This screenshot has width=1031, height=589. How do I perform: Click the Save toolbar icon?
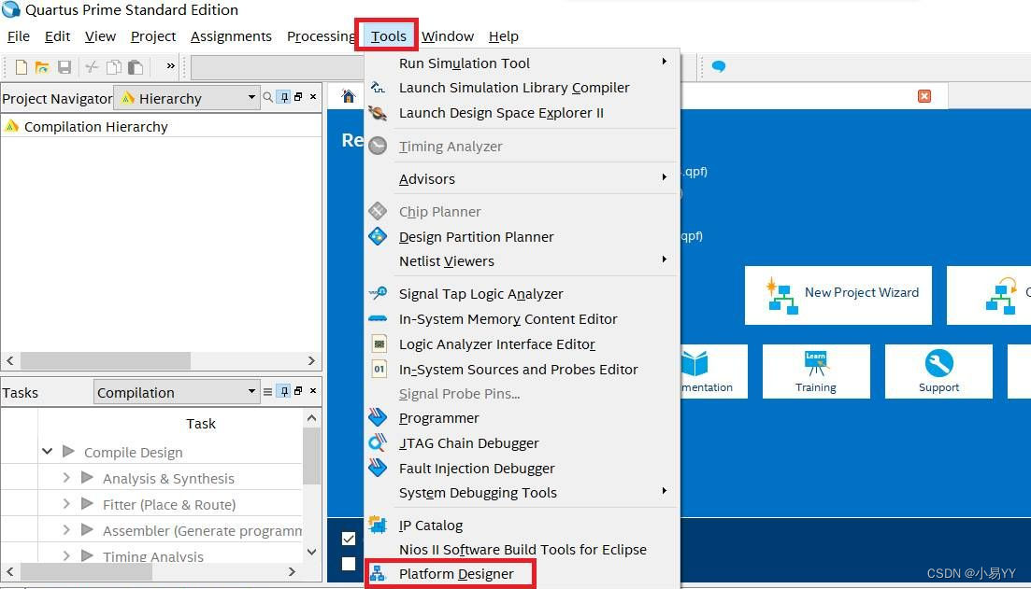coord(64,67)
